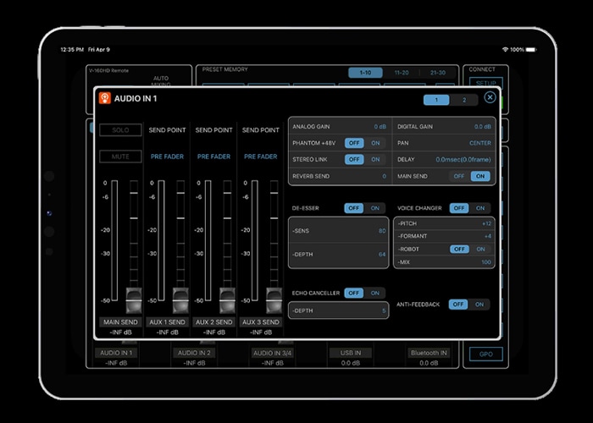The width and height of the screenshot is (593, 423).
Task: Open the PAN CENTER value selector
Action: (x=479, y=143)
